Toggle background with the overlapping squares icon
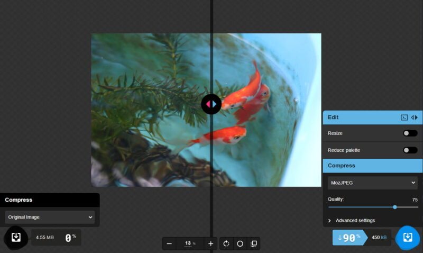 254,243
